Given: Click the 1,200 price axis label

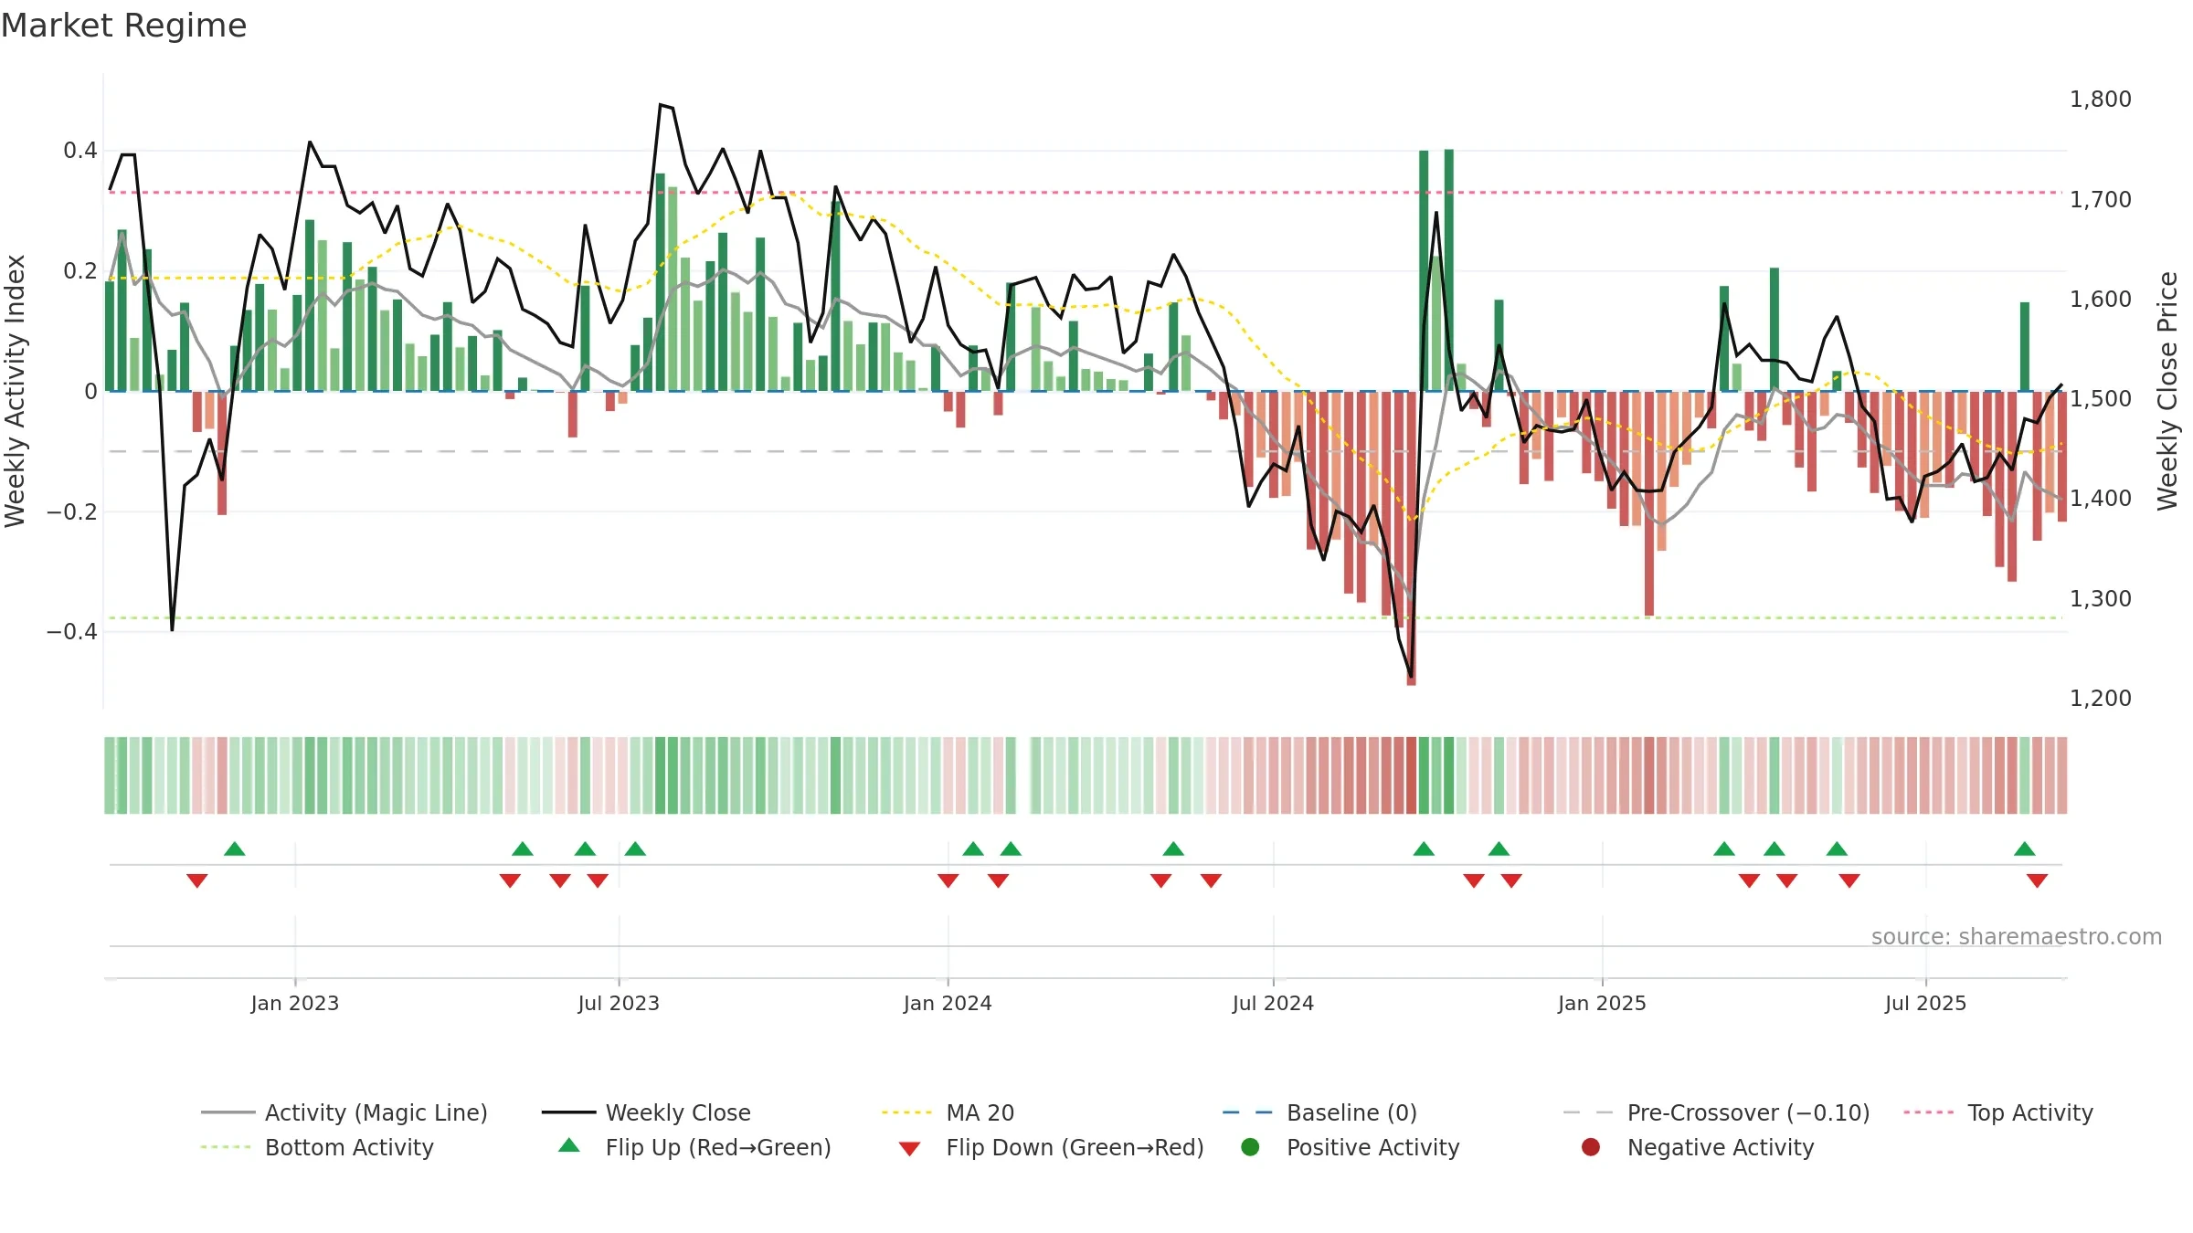Looking at the screenshot, I should pos(2101,698).
